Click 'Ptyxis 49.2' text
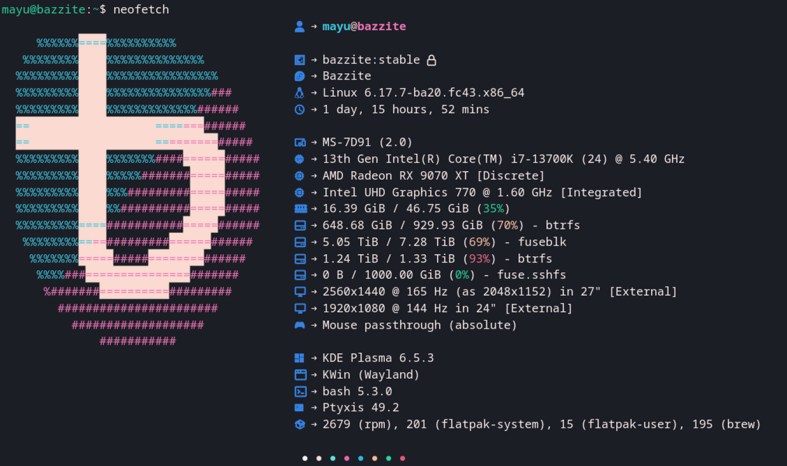The width and height of the screenshot is (787, 466). click(x=360, y=407)
